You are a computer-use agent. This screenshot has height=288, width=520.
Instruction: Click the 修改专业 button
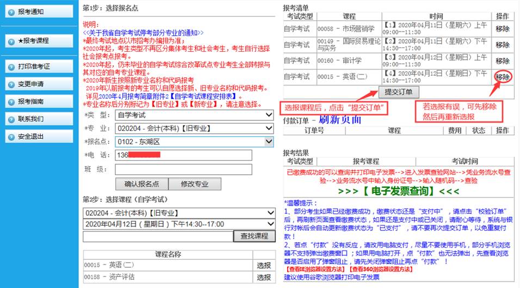(195, 184)
